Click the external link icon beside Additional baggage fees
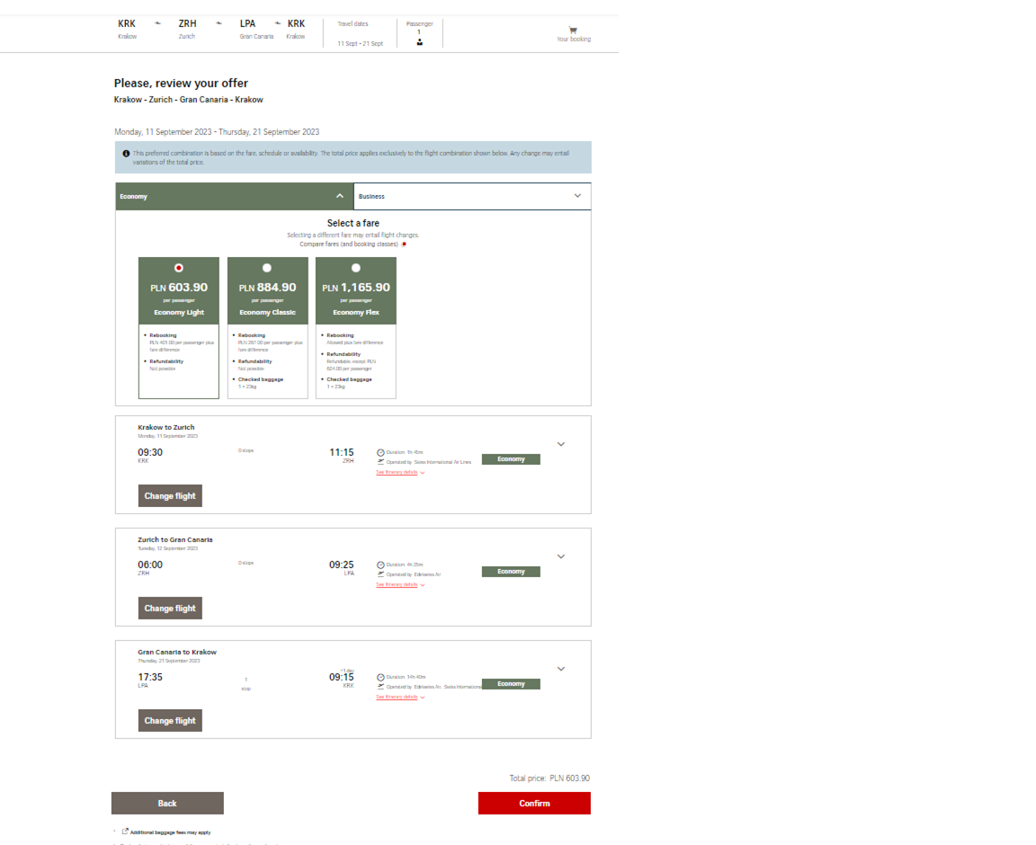 tap(125, 832)
